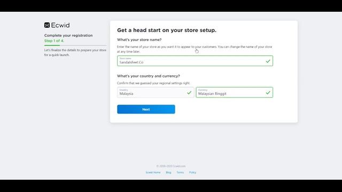Click the footer copyright text
342x192 pixels.
171,166
